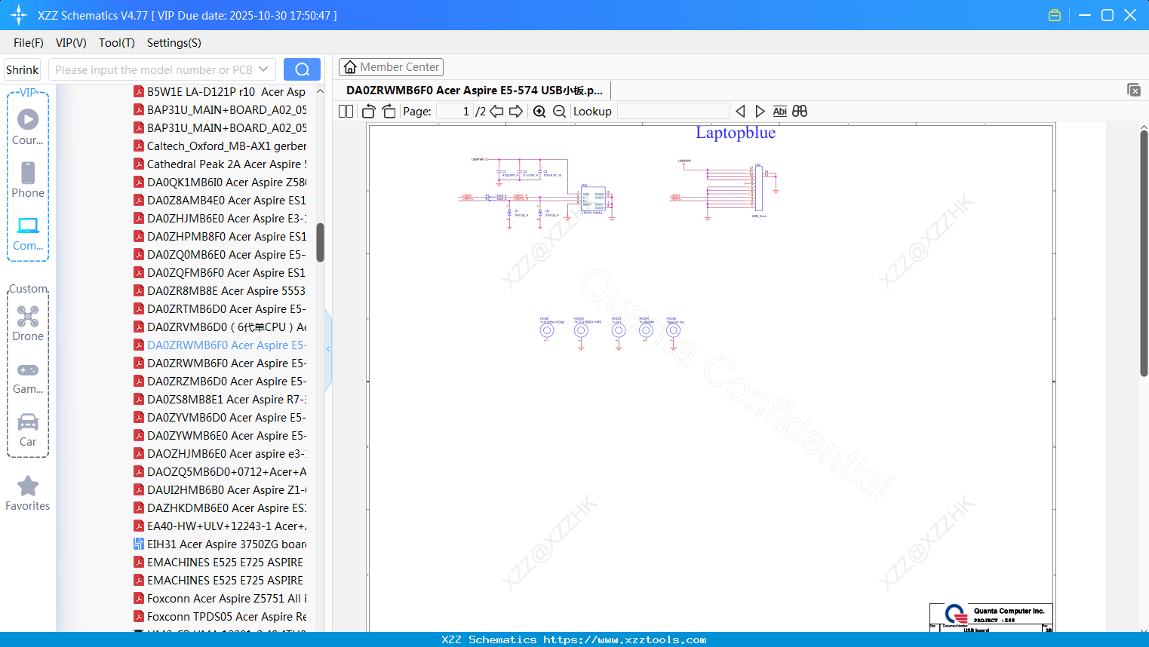Find previous lookup match

tap(740, 112)
